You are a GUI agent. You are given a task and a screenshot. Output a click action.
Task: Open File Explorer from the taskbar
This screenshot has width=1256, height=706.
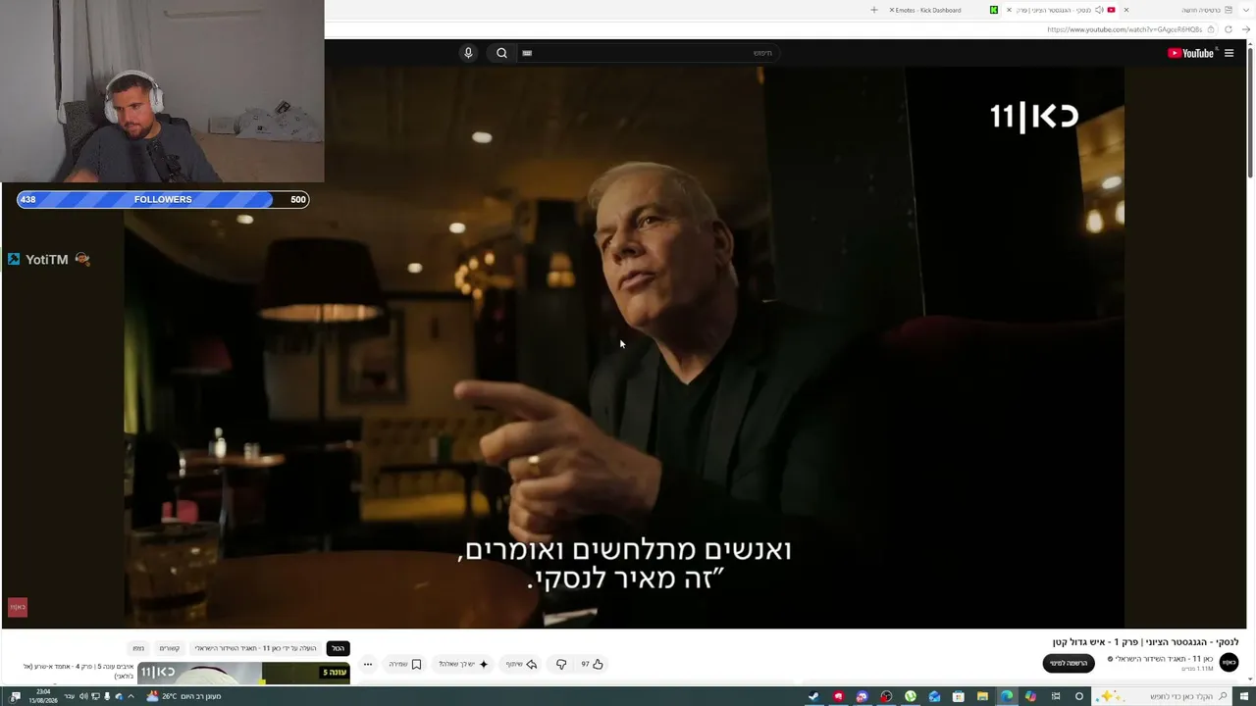(x=982, y=696)
